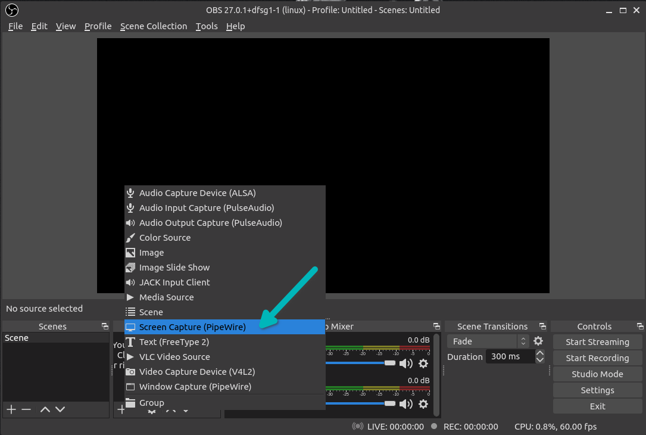Mute the bottom audio mixer source
Screen dimensions: 646x435
[405, 404]
